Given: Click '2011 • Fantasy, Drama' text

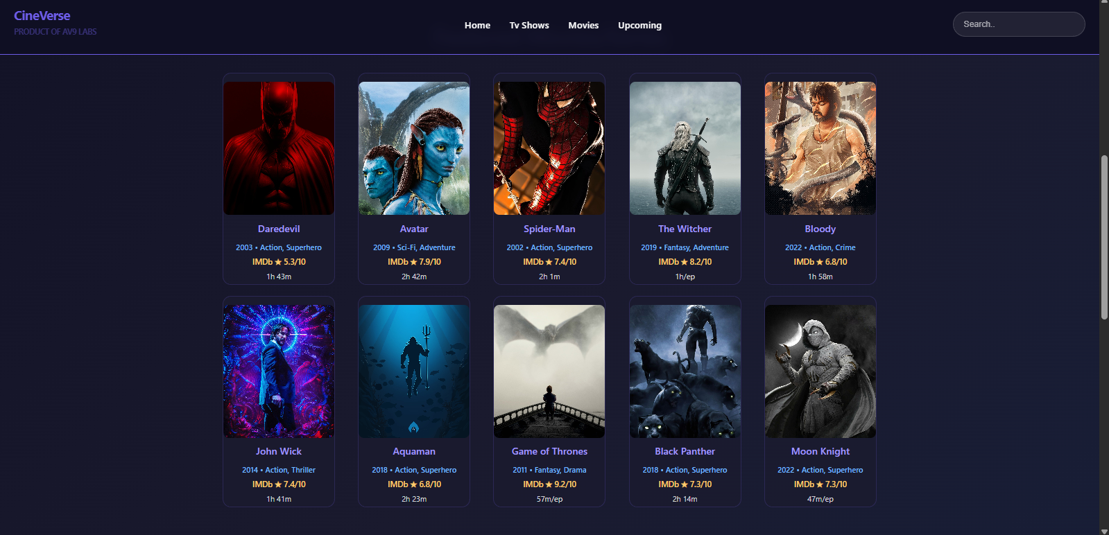Looking at the screenshot, I should (549, 470).
